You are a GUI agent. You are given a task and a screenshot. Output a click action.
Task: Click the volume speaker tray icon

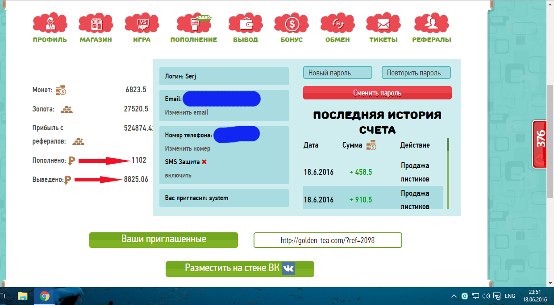(x=487, y=296)
